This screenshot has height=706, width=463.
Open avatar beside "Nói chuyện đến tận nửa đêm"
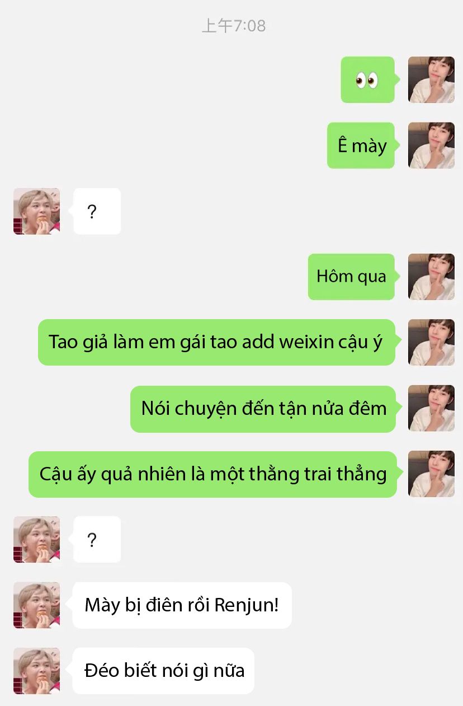click(431, 409)
